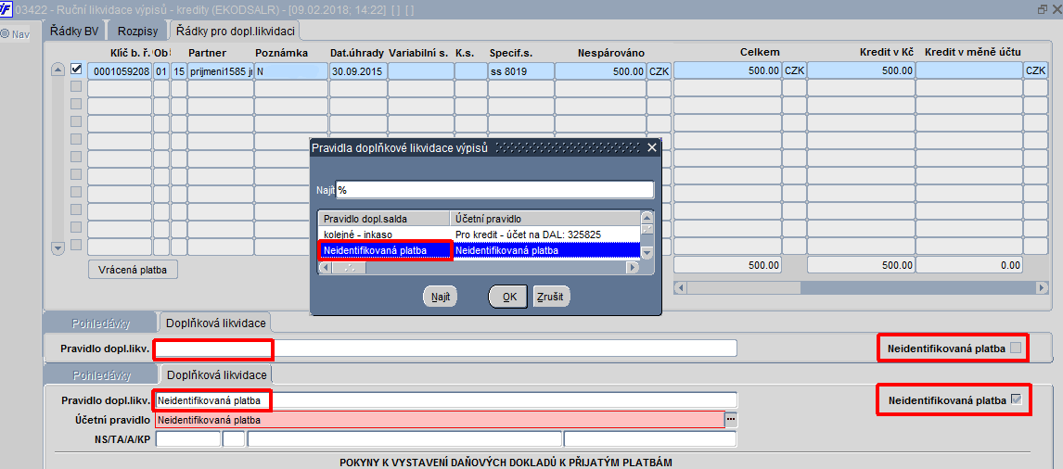Uncheck the checkbox of row 0001059208
Screen dimensions: 1063x469
[x=76, y=70]
